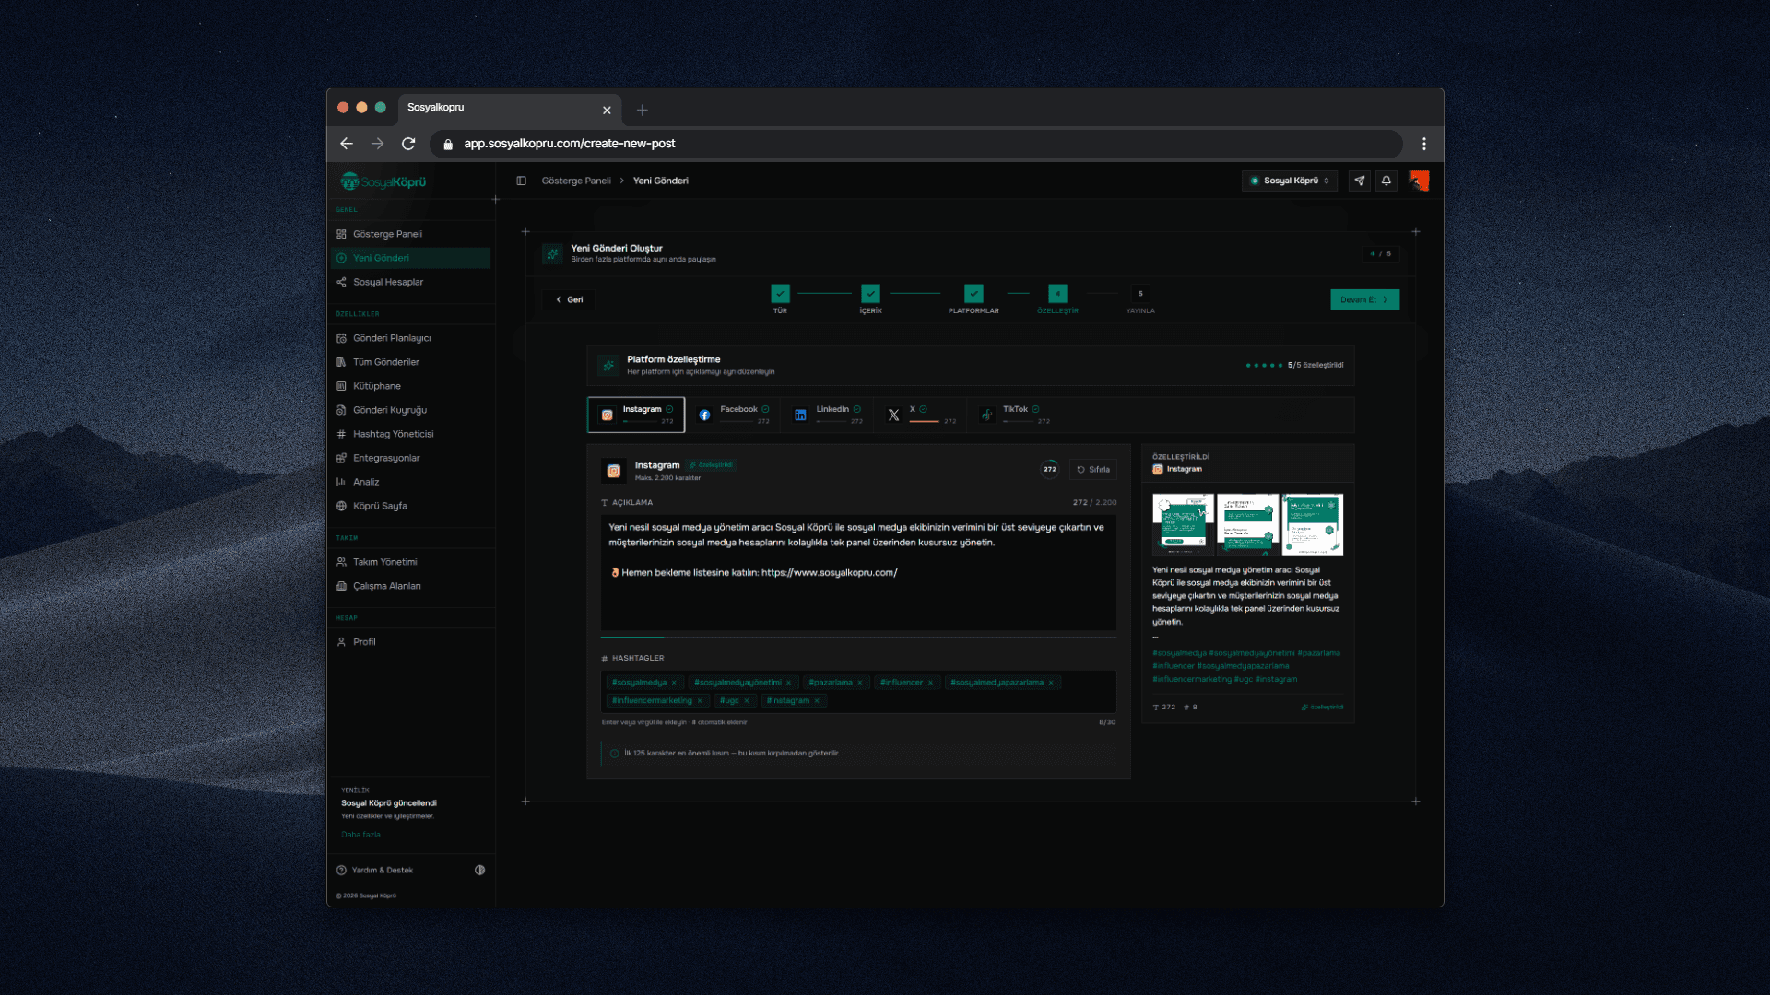Go back in browser history
The image size is (1770, 995).
[347, 144]
